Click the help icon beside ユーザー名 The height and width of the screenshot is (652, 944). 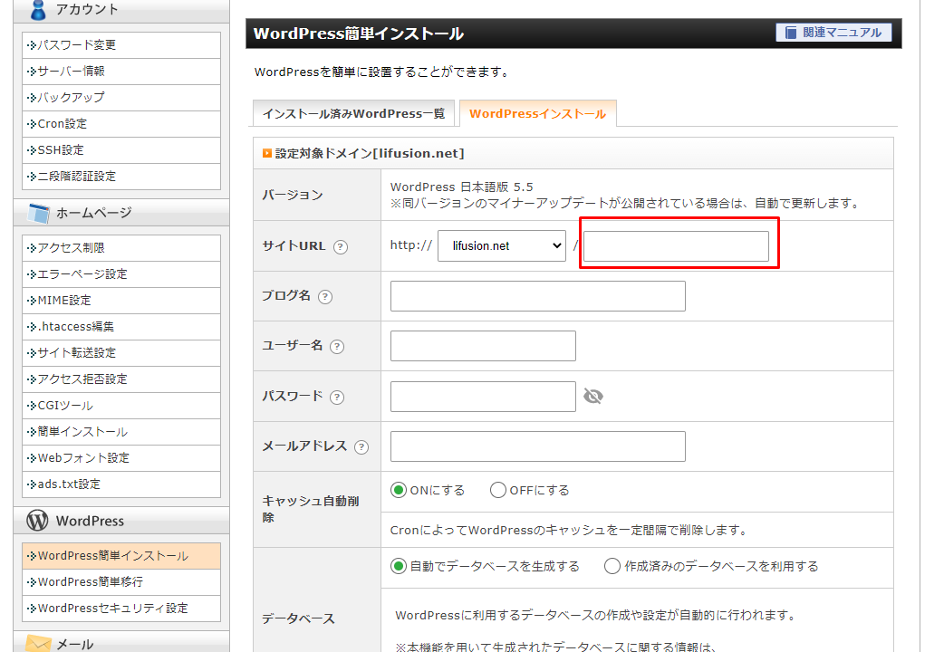[x=337, y=347]
